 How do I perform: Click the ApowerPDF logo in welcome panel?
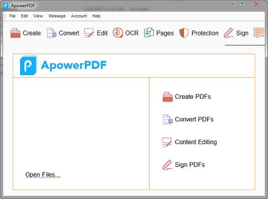click(28, 65)
